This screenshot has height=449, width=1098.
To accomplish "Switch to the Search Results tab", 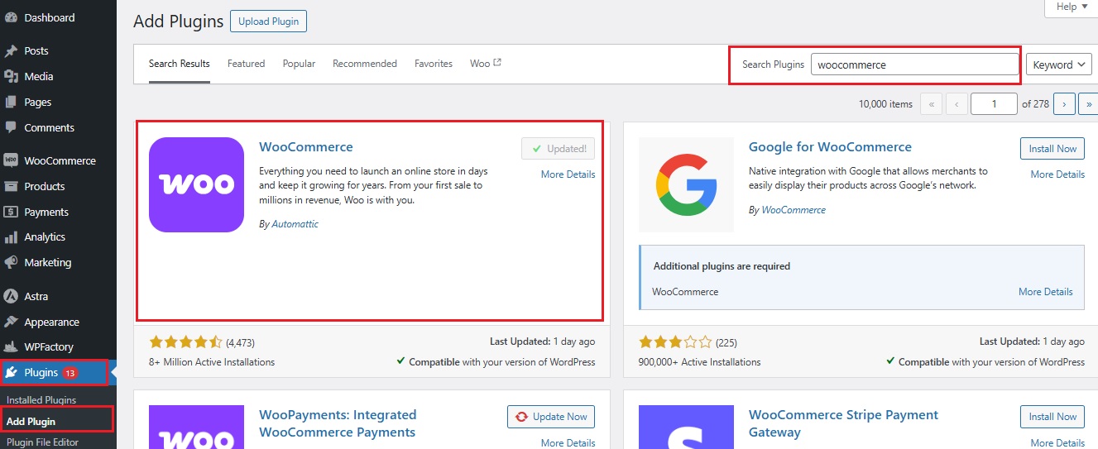I will pos(180,64).
